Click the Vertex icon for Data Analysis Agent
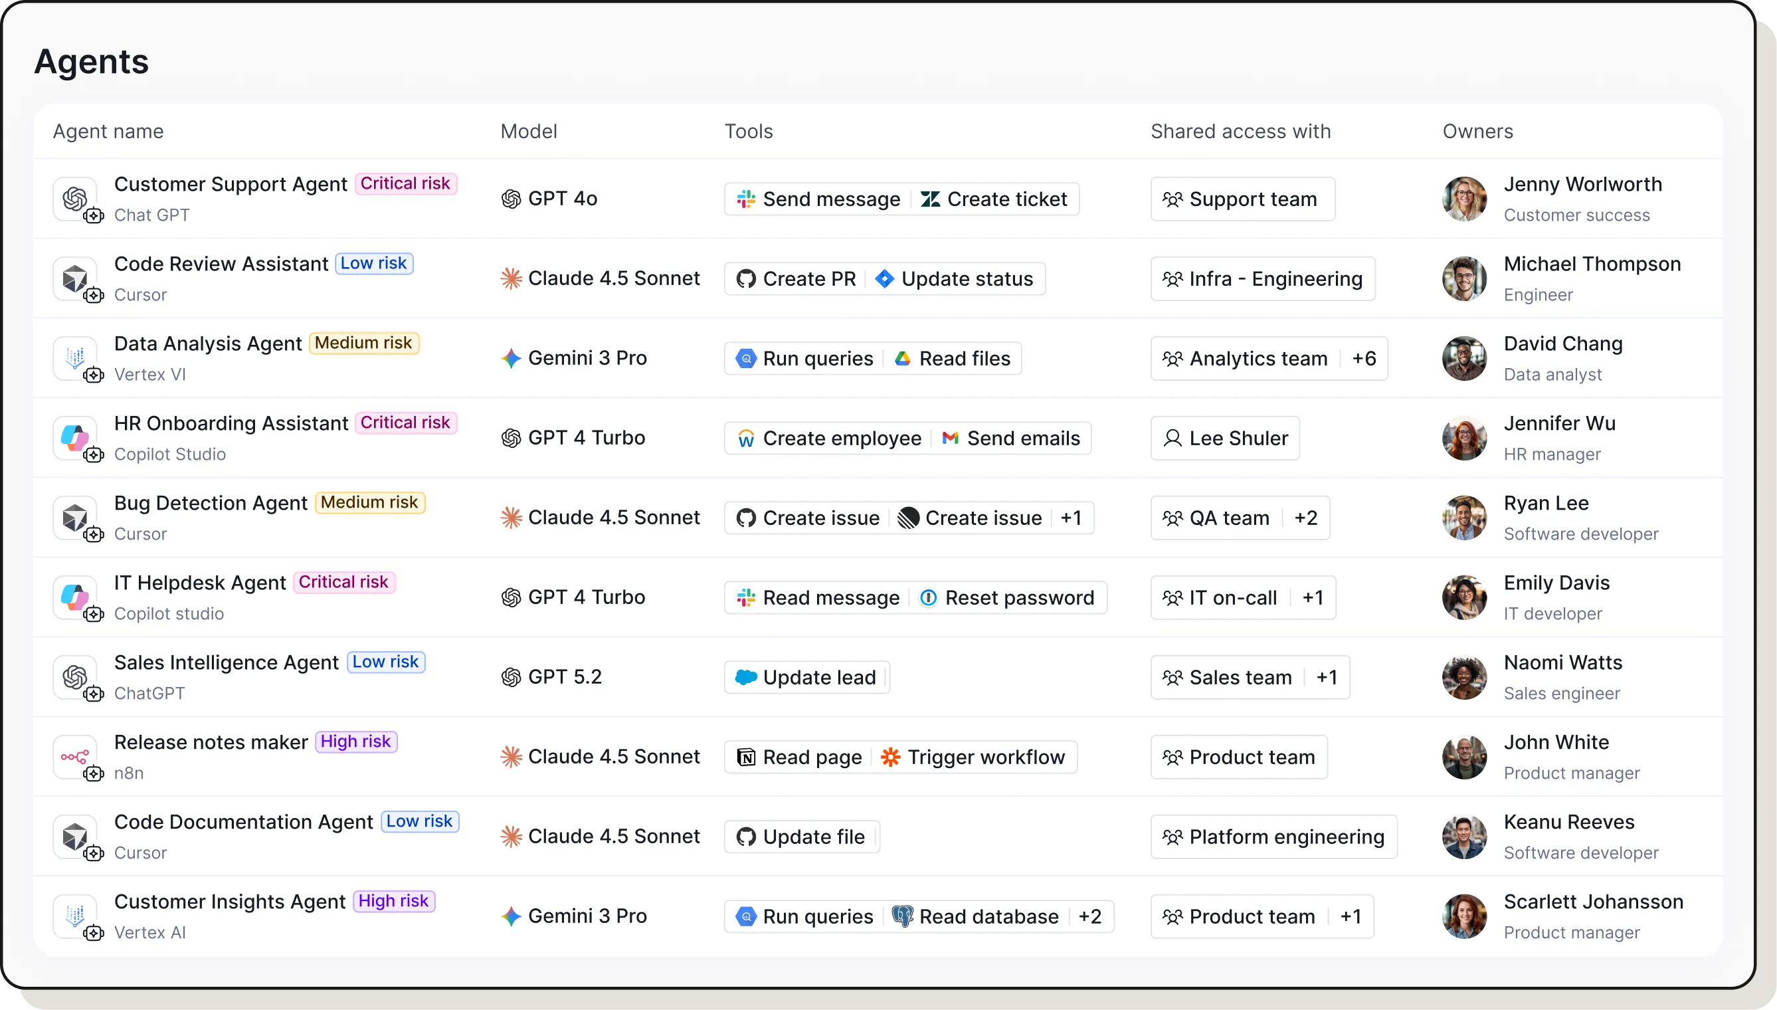 pyautogui.click(x=75, y=358)
